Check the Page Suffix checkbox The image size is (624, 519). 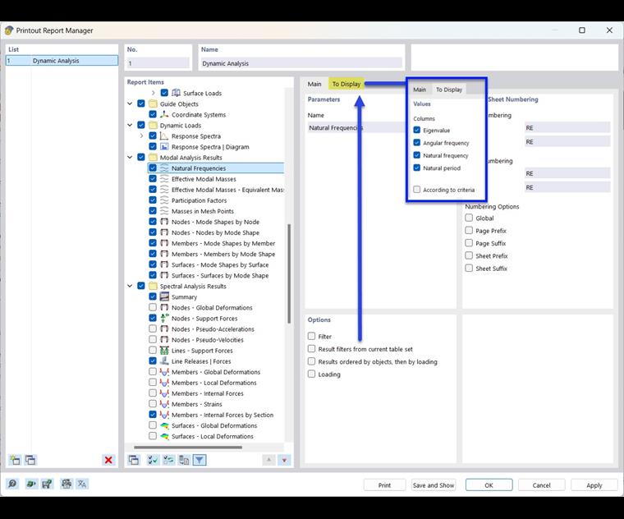[469, 243]
